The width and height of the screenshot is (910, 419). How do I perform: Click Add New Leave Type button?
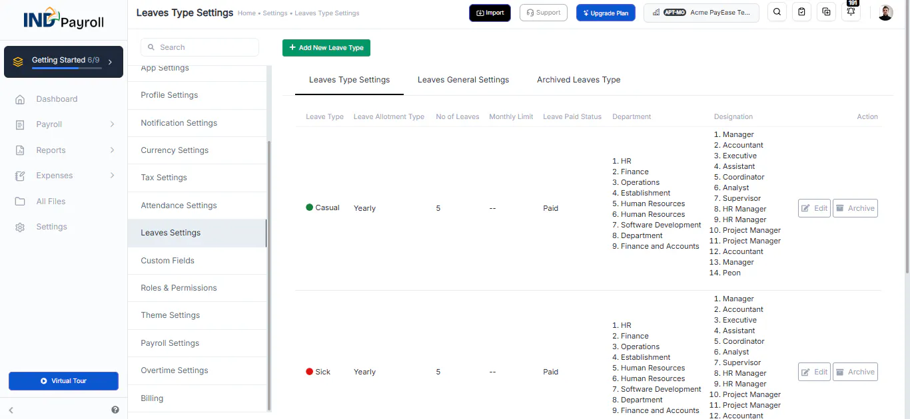point(326,48)
